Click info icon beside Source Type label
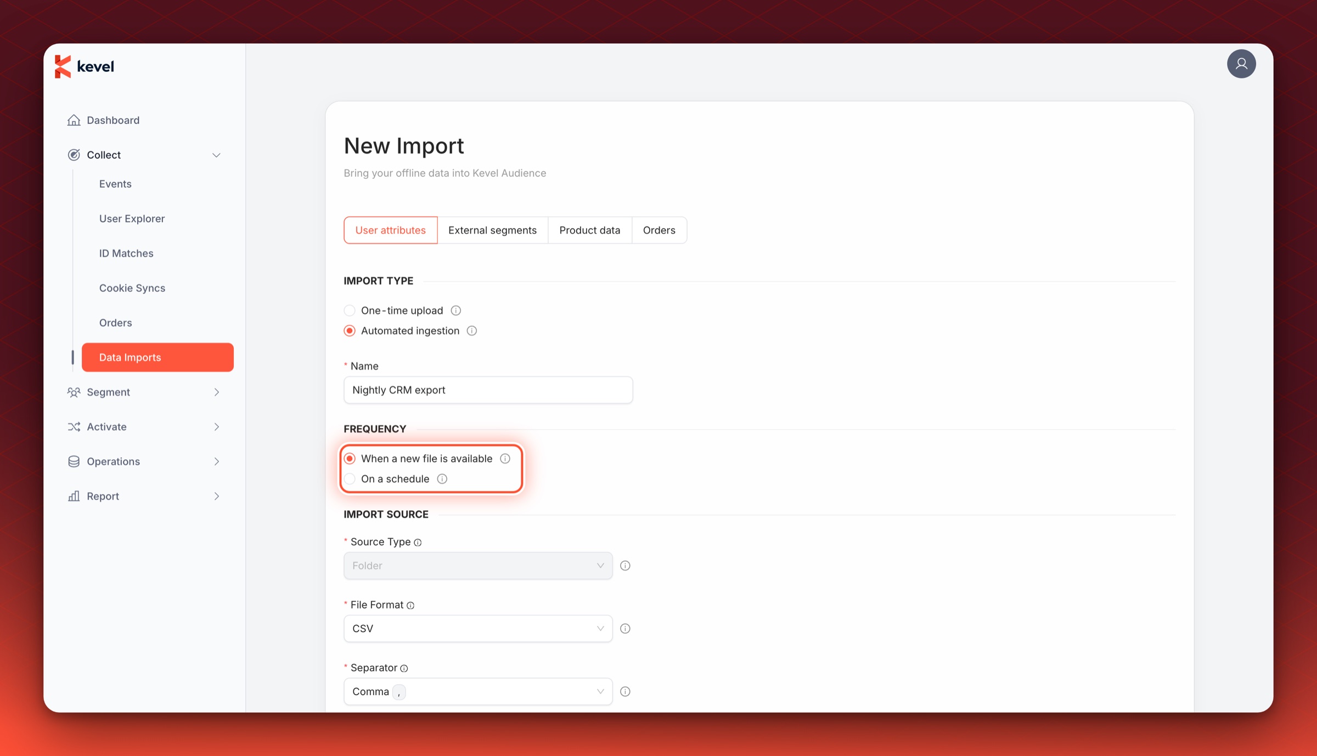1317x756 pixels. (x=418, y=543)
